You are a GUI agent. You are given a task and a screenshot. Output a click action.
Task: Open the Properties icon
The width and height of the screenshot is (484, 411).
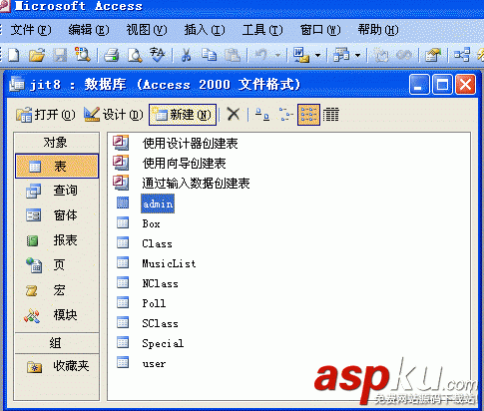[433, 55]
